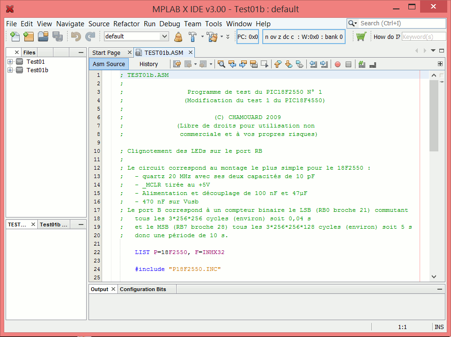Image resolution: width=451 pixels, height=337 pixels.
Task: Select the Asm Source view button
Action: pos(109,64)
